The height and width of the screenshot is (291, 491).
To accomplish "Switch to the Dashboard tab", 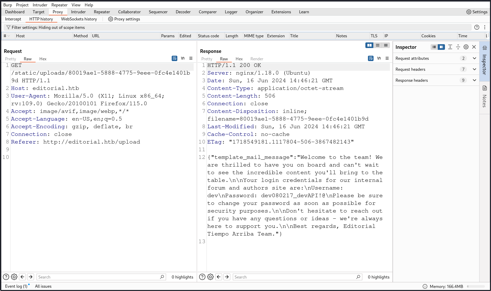I will (x=15, y=12).
